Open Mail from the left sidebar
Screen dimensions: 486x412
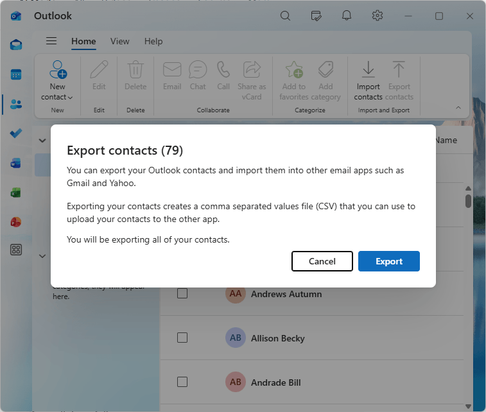pos(16,45)
